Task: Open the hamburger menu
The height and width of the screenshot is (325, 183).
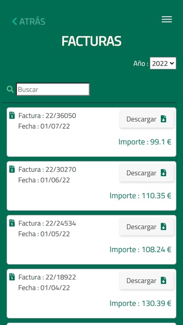Action: pos(167,19)
